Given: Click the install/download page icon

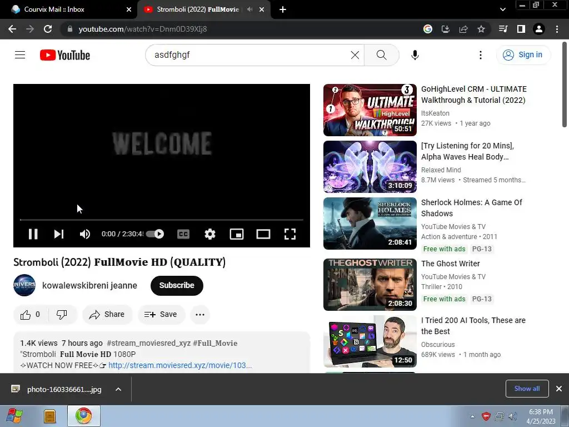Looking at the screenshot, I should 446,29.
